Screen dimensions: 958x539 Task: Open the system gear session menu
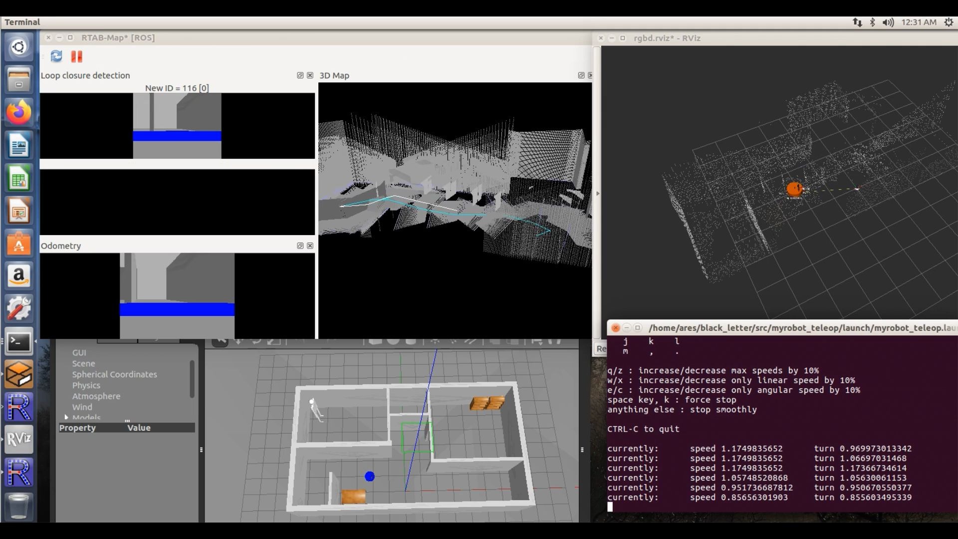coord(949,22)
